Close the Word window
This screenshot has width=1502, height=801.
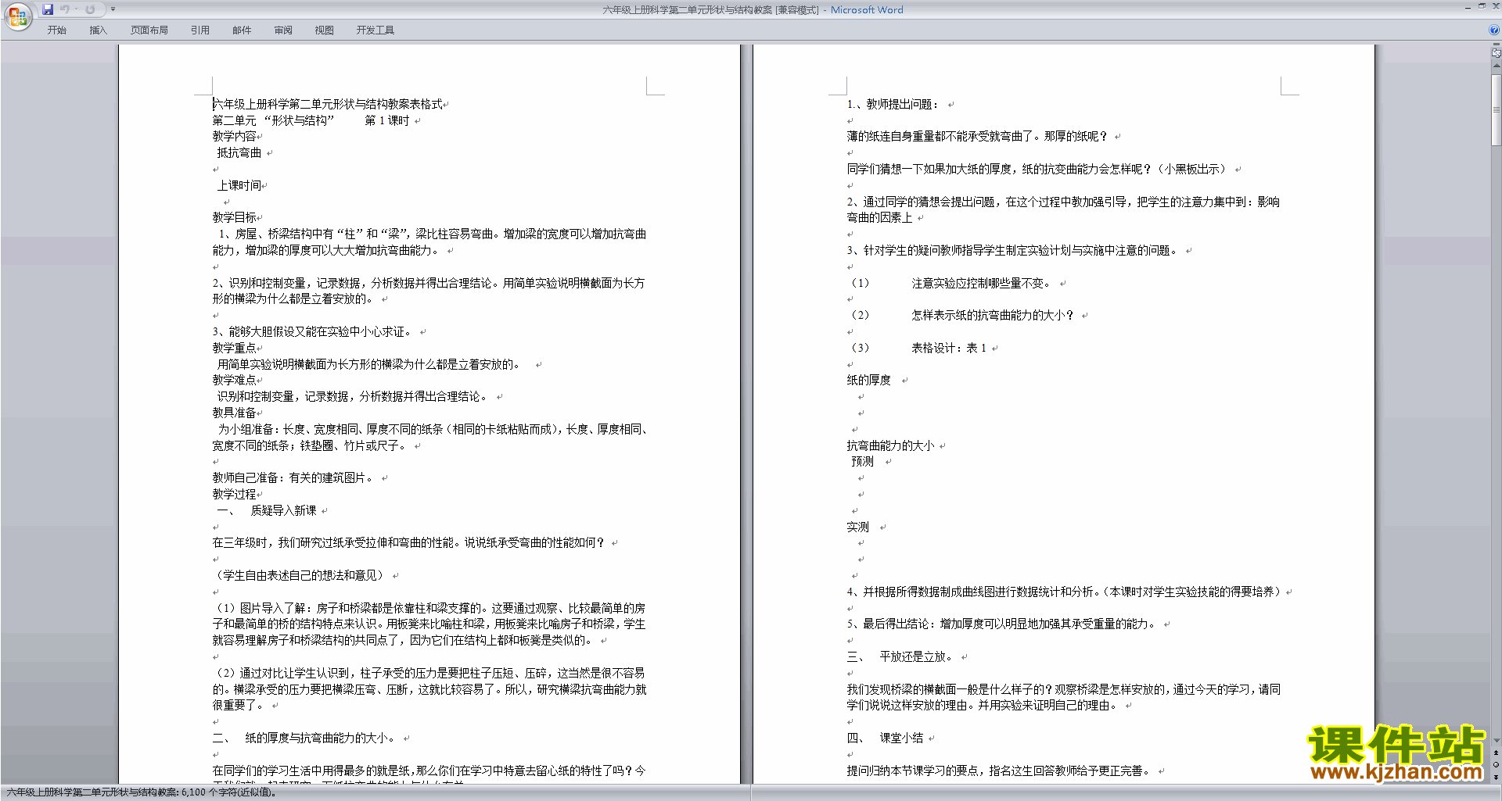1495,6
